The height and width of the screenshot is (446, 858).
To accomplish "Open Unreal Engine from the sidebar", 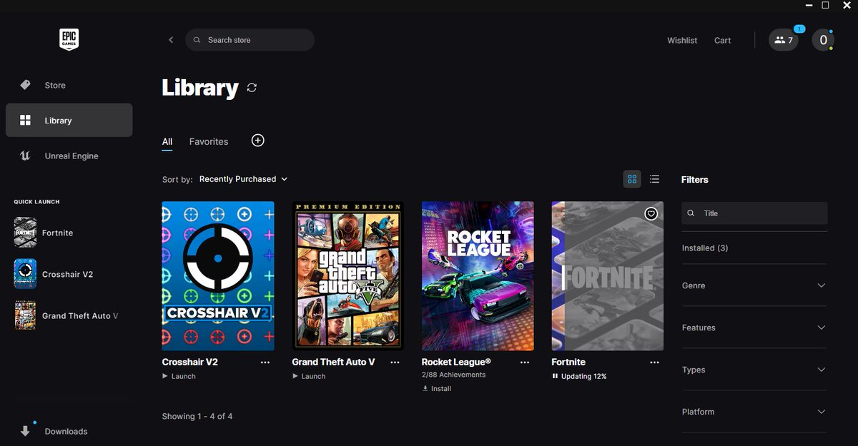I will [x=69, y=156].
